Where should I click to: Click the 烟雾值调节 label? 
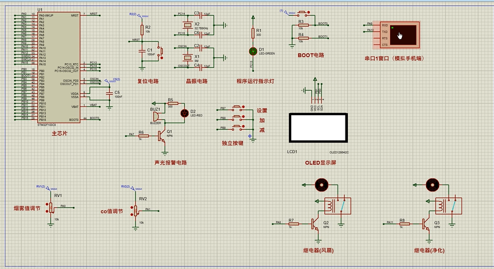coord(27,208)
